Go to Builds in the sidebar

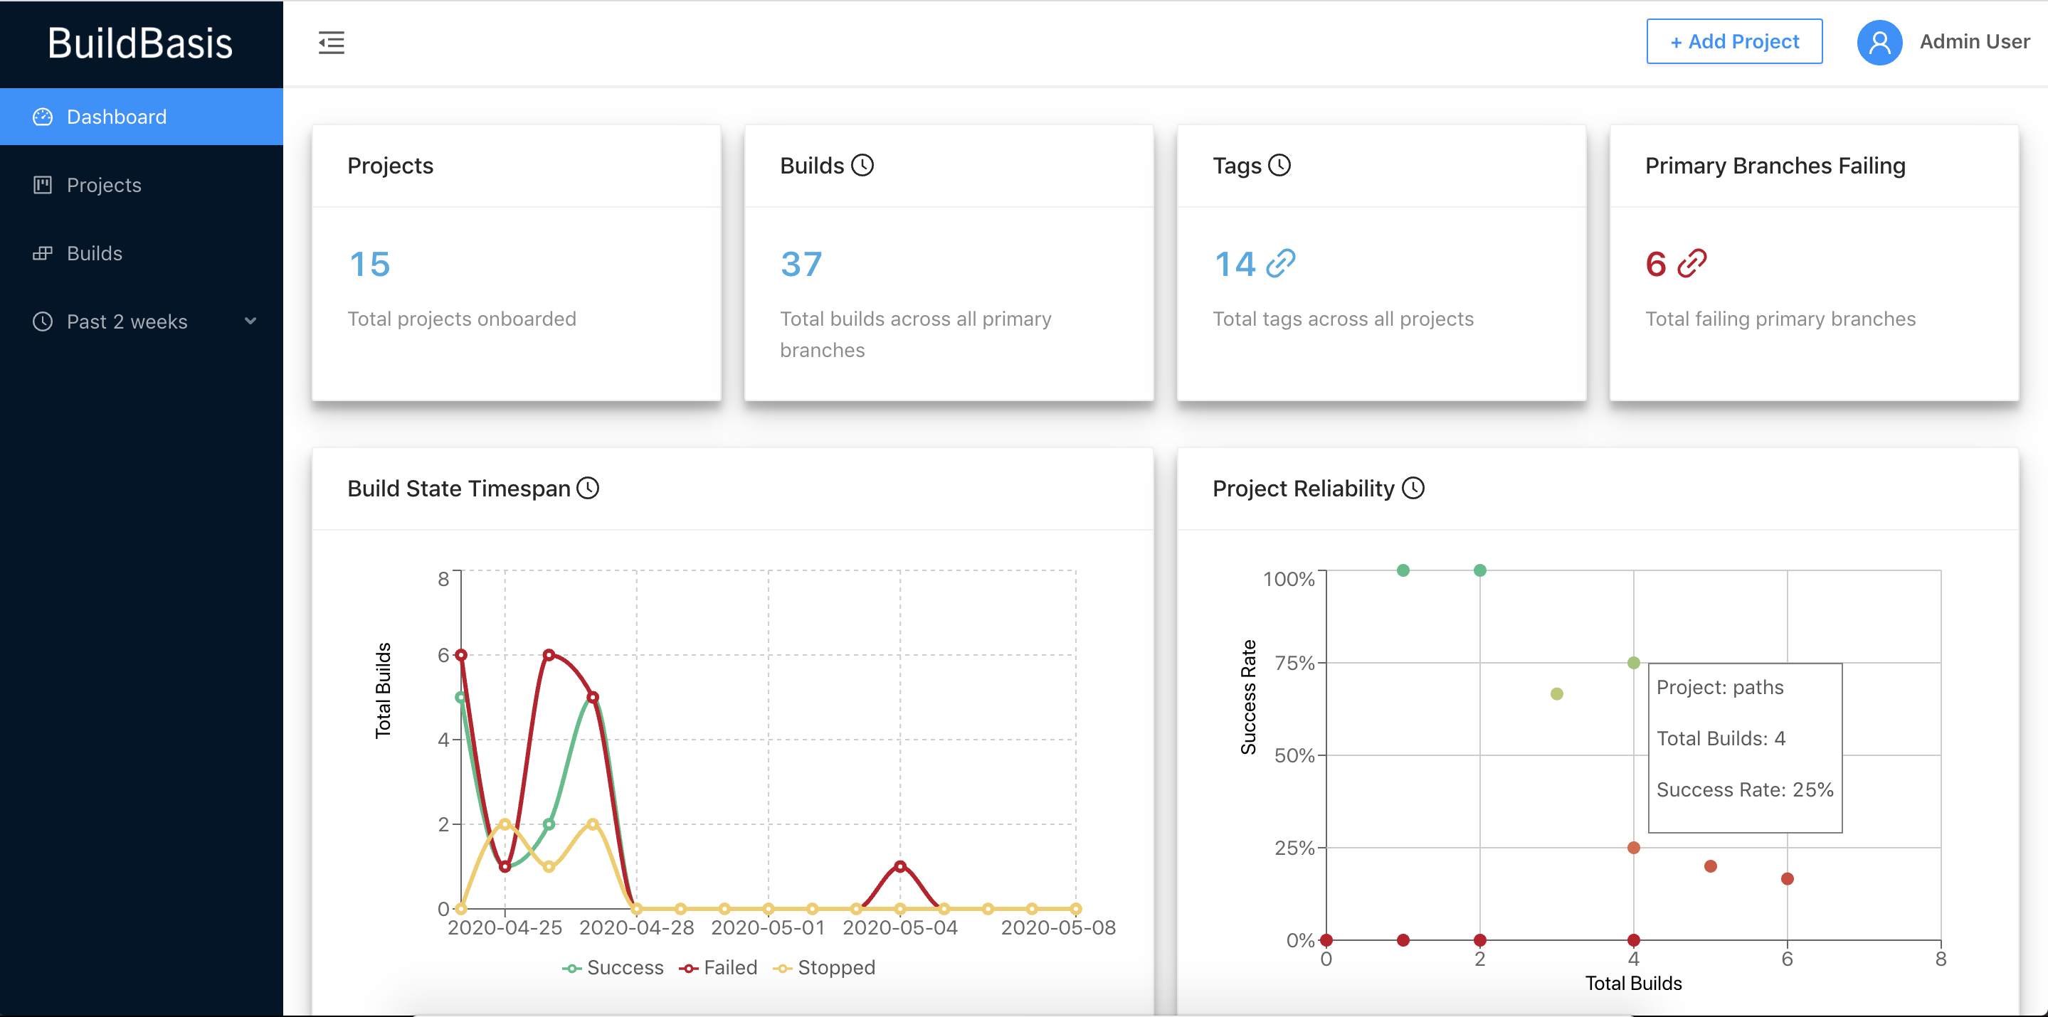coord(95,253)
